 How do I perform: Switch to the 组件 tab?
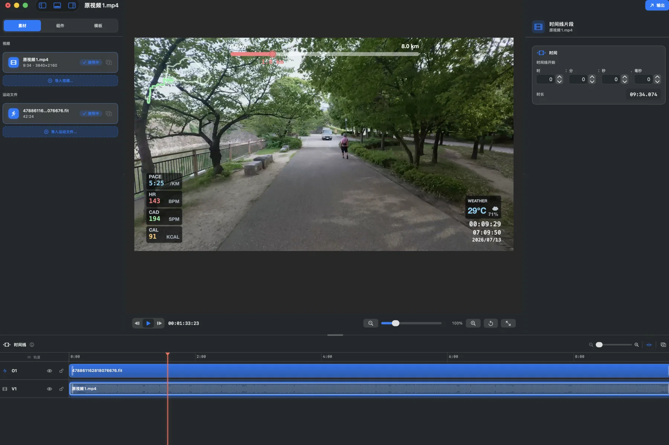click(x=60, y=26)
